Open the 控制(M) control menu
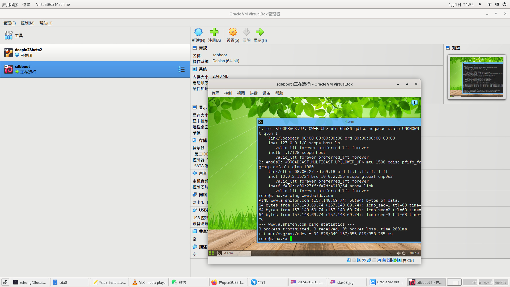Viewport: 510px width, 287px height. [x=27, y=23]
